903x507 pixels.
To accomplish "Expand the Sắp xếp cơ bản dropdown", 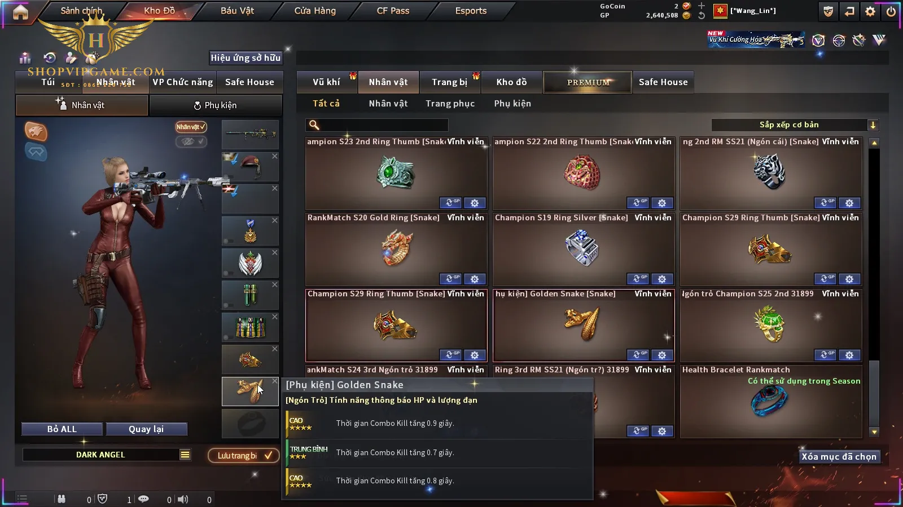I will [873, 125].
